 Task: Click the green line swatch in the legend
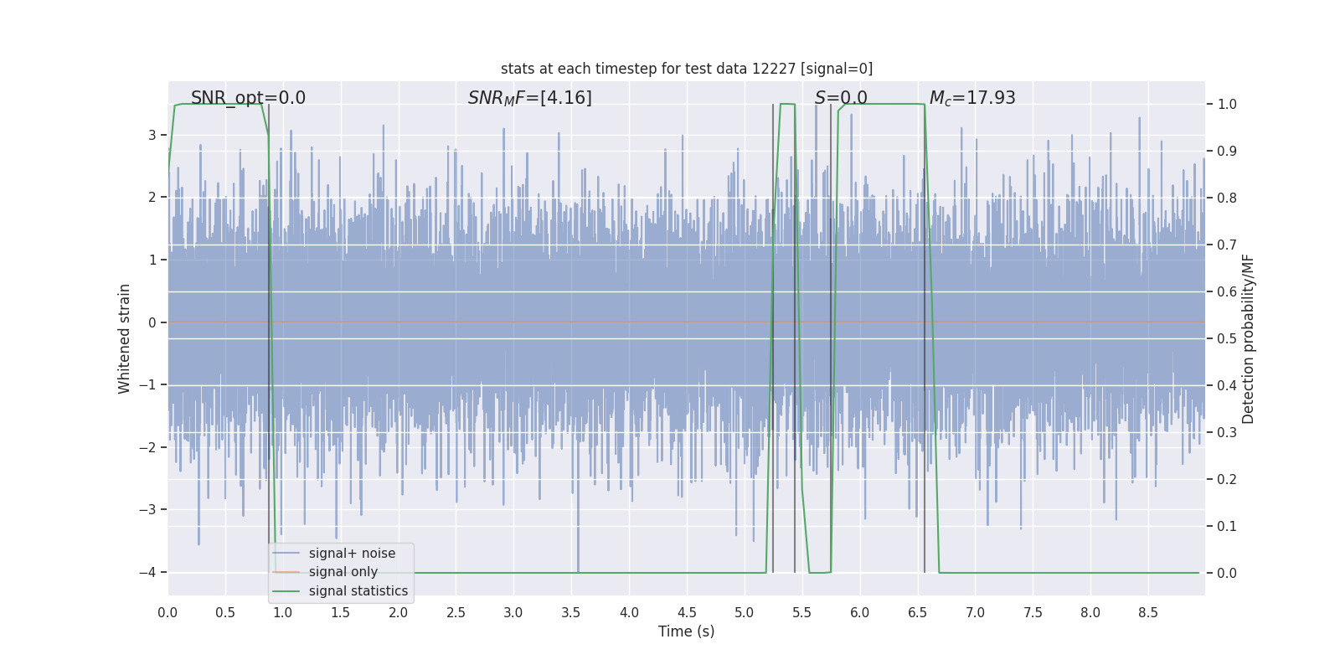coord(286,591)
